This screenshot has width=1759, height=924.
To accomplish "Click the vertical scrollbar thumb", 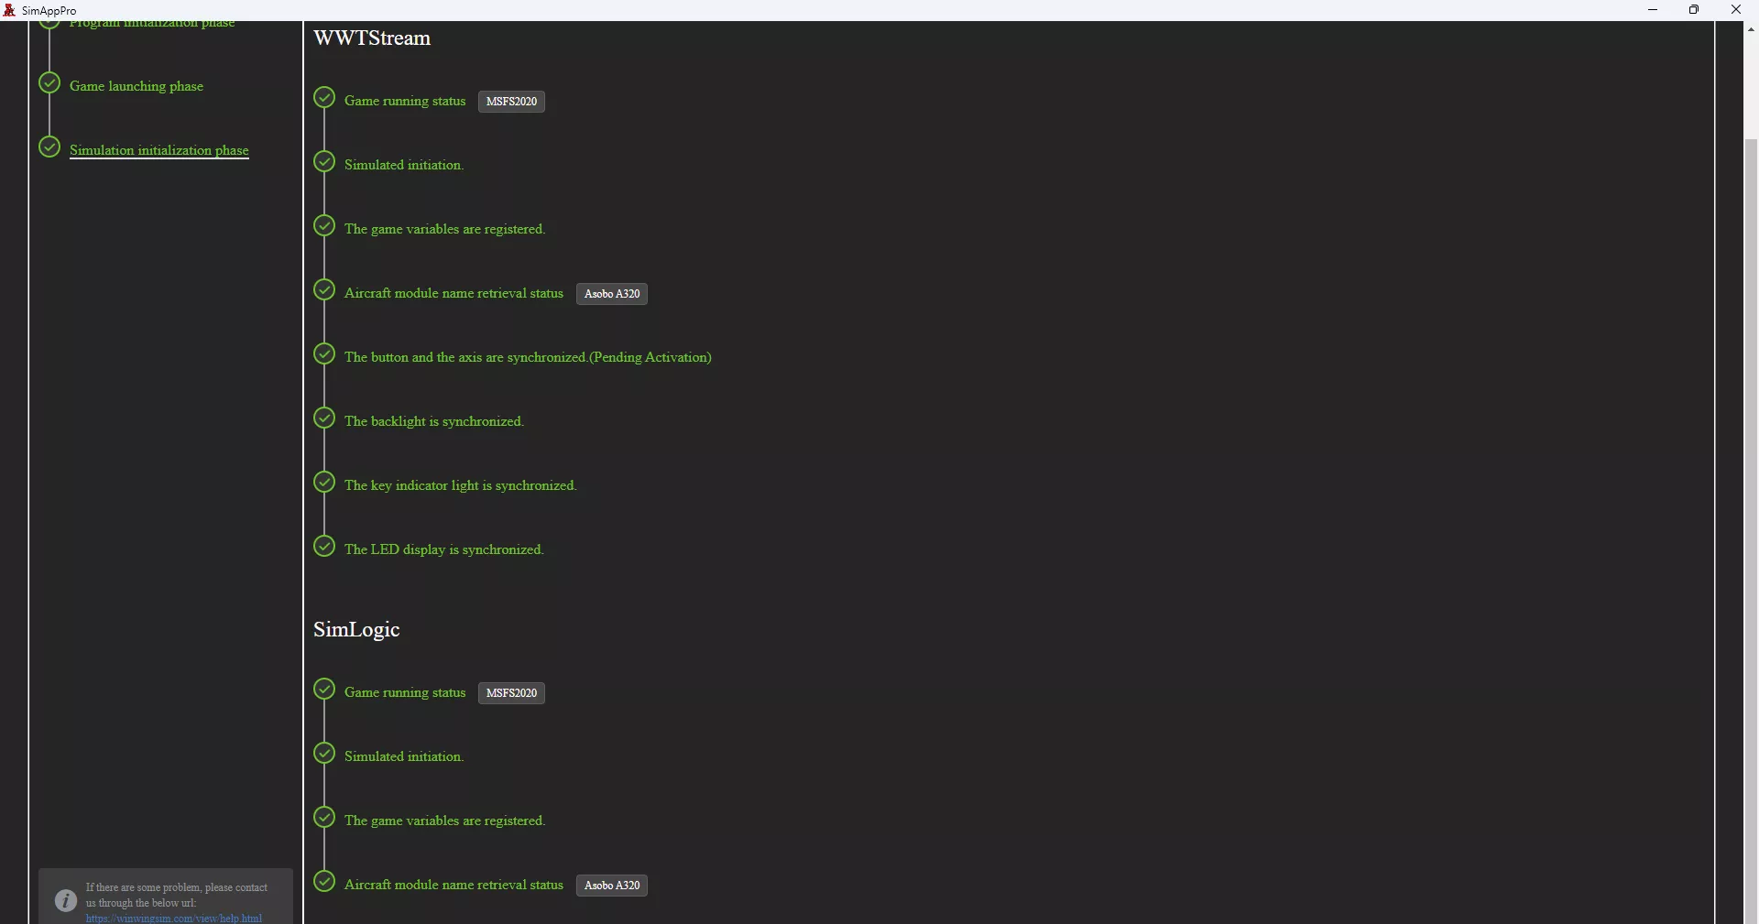I will pos(1751,531).
